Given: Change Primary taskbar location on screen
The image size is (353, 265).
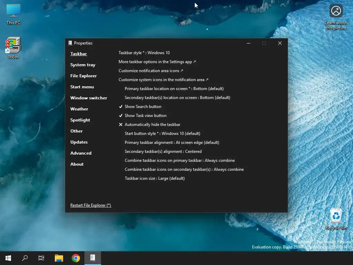Looking at the screenshot, I should (174, 89).
